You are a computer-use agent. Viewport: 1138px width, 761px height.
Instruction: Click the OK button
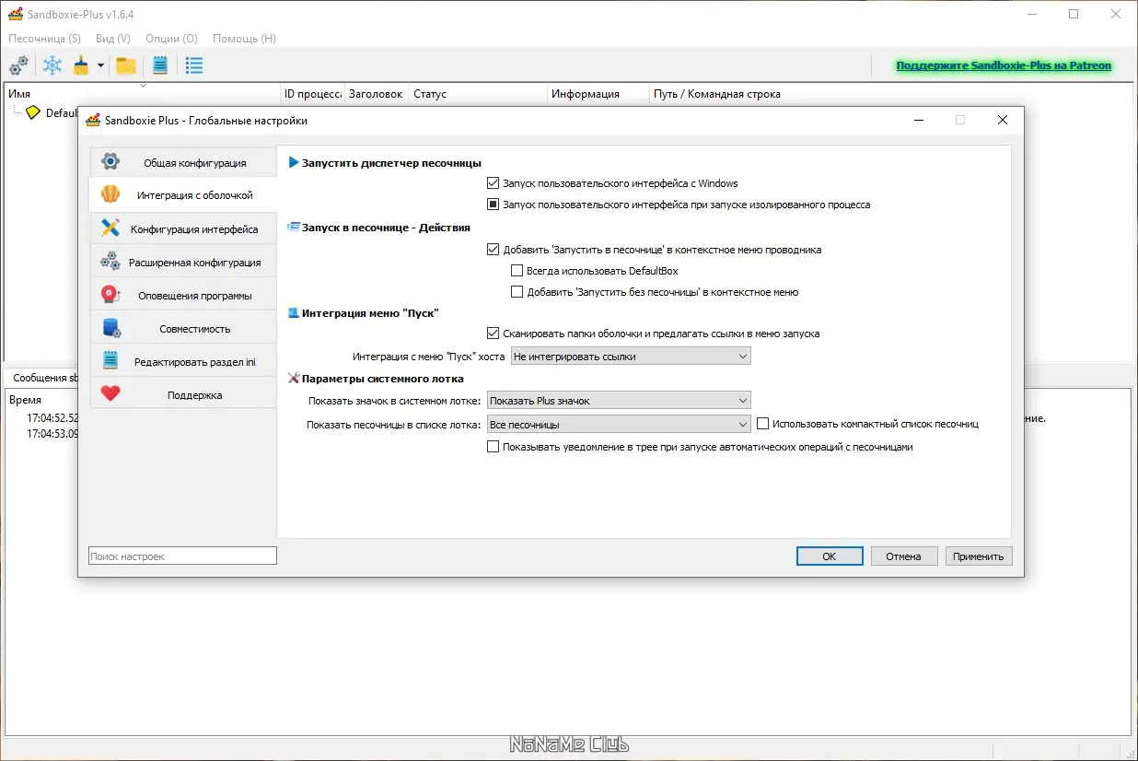(x=830, y=556)
